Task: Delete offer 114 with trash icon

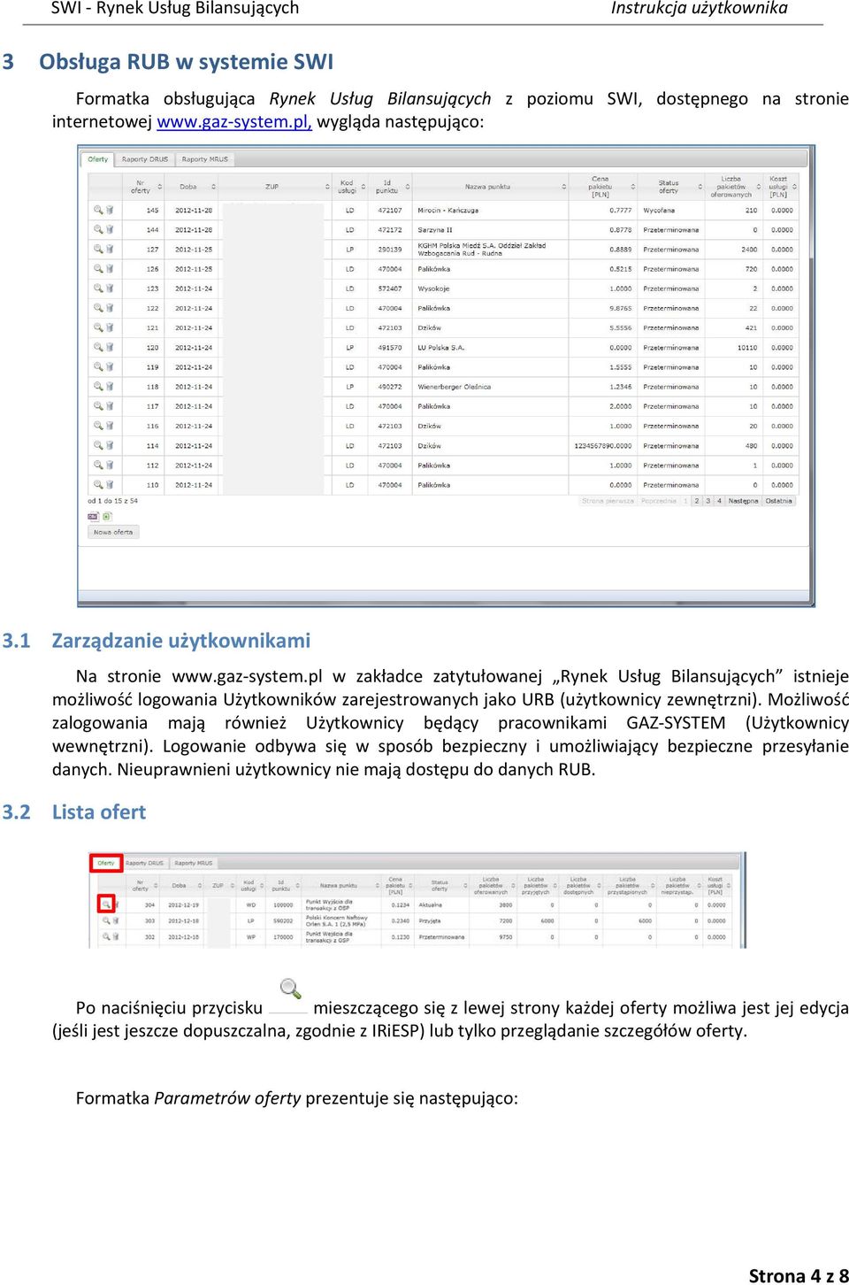Action: 110,445
